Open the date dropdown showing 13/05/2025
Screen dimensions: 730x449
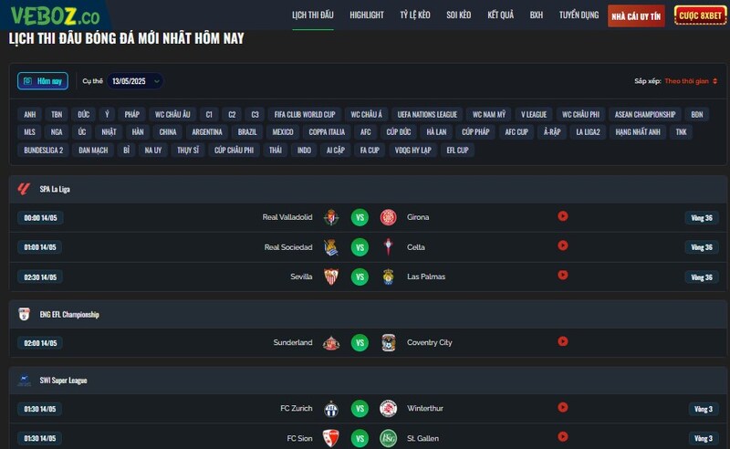pyautogui.click(x=135, y=81)
